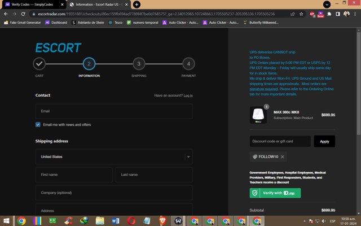The height and width of the screenshot is (226, 361).
Task: Click the Address field
Action: tap(114, 210)
